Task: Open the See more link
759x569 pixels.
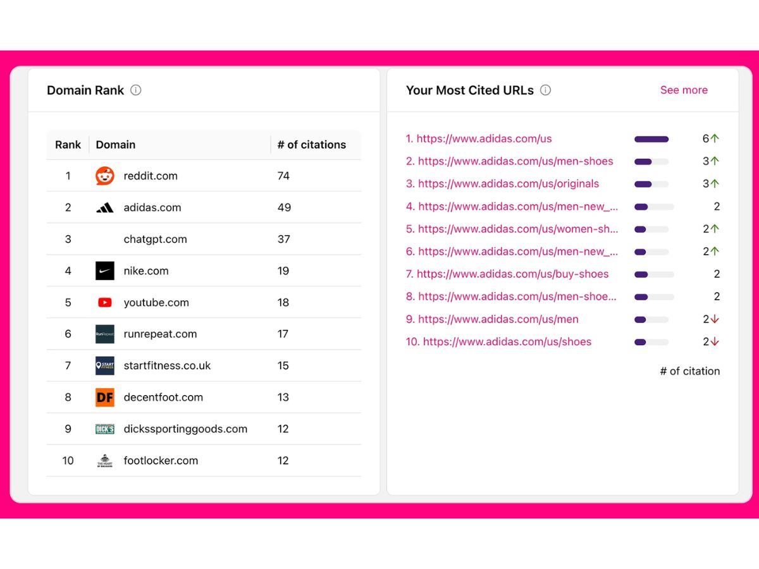Action: coord(684,90)
